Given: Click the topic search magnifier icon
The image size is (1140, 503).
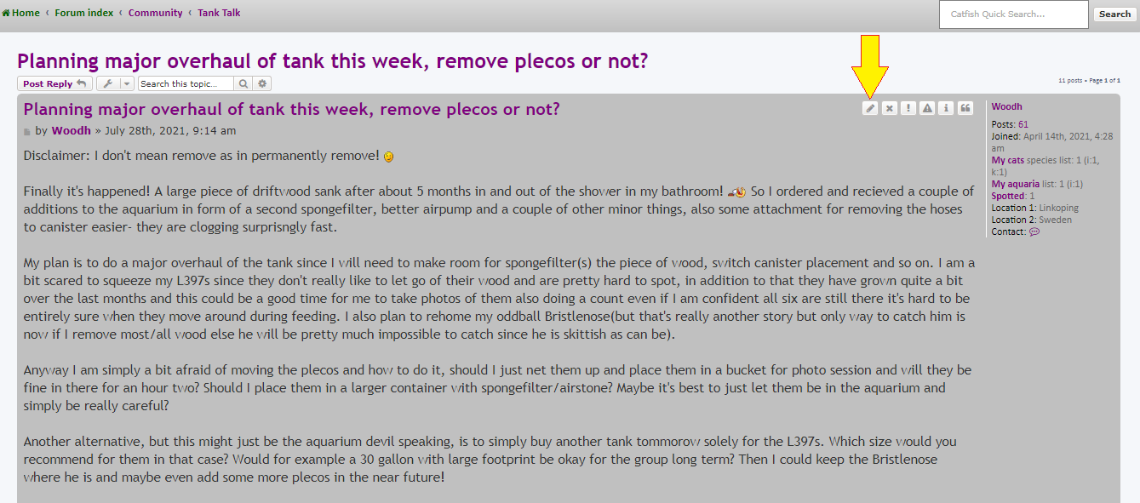Looking at the screenshot, I should (243, 83).
